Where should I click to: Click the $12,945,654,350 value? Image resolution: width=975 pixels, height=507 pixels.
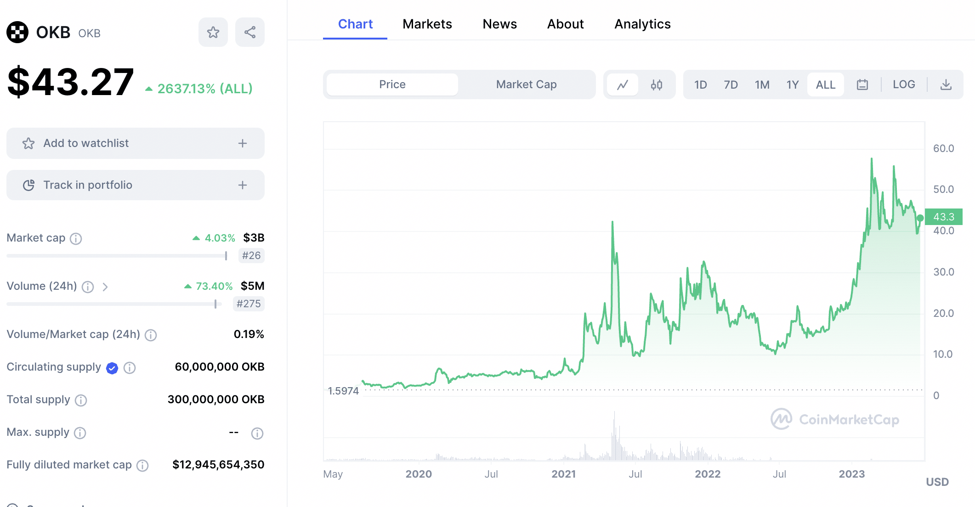point(218,465)
